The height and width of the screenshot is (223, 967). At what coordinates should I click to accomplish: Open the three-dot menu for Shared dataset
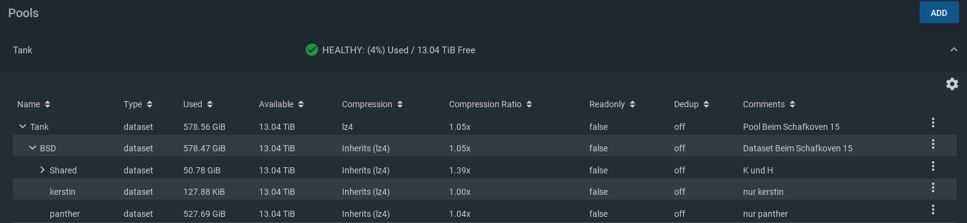tap(933, 166)
